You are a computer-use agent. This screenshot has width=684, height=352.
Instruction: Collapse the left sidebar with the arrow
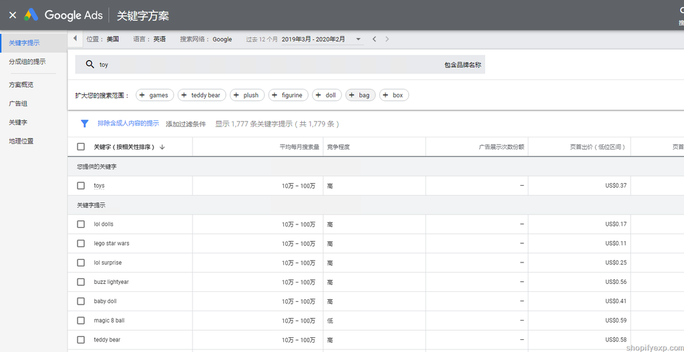(75, 39)
